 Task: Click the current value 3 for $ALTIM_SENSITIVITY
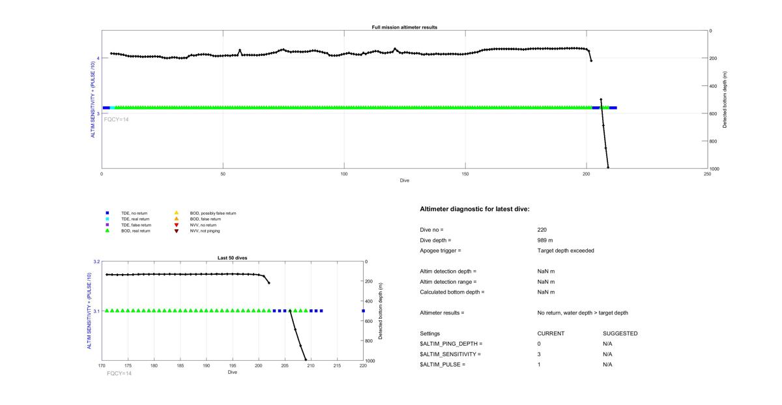coord(540,354)
